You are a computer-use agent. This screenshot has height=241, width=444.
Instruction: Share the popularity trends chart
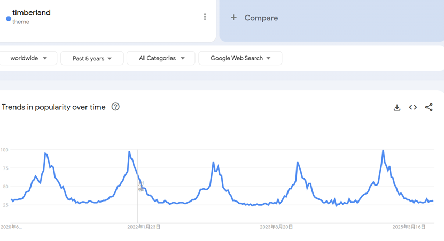pos(429,107)
